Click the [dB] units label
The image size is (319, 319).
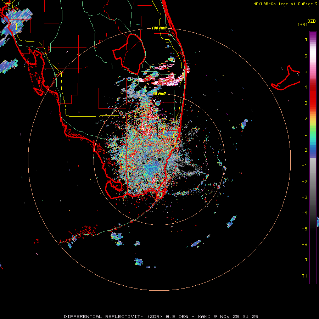[302, 24]
